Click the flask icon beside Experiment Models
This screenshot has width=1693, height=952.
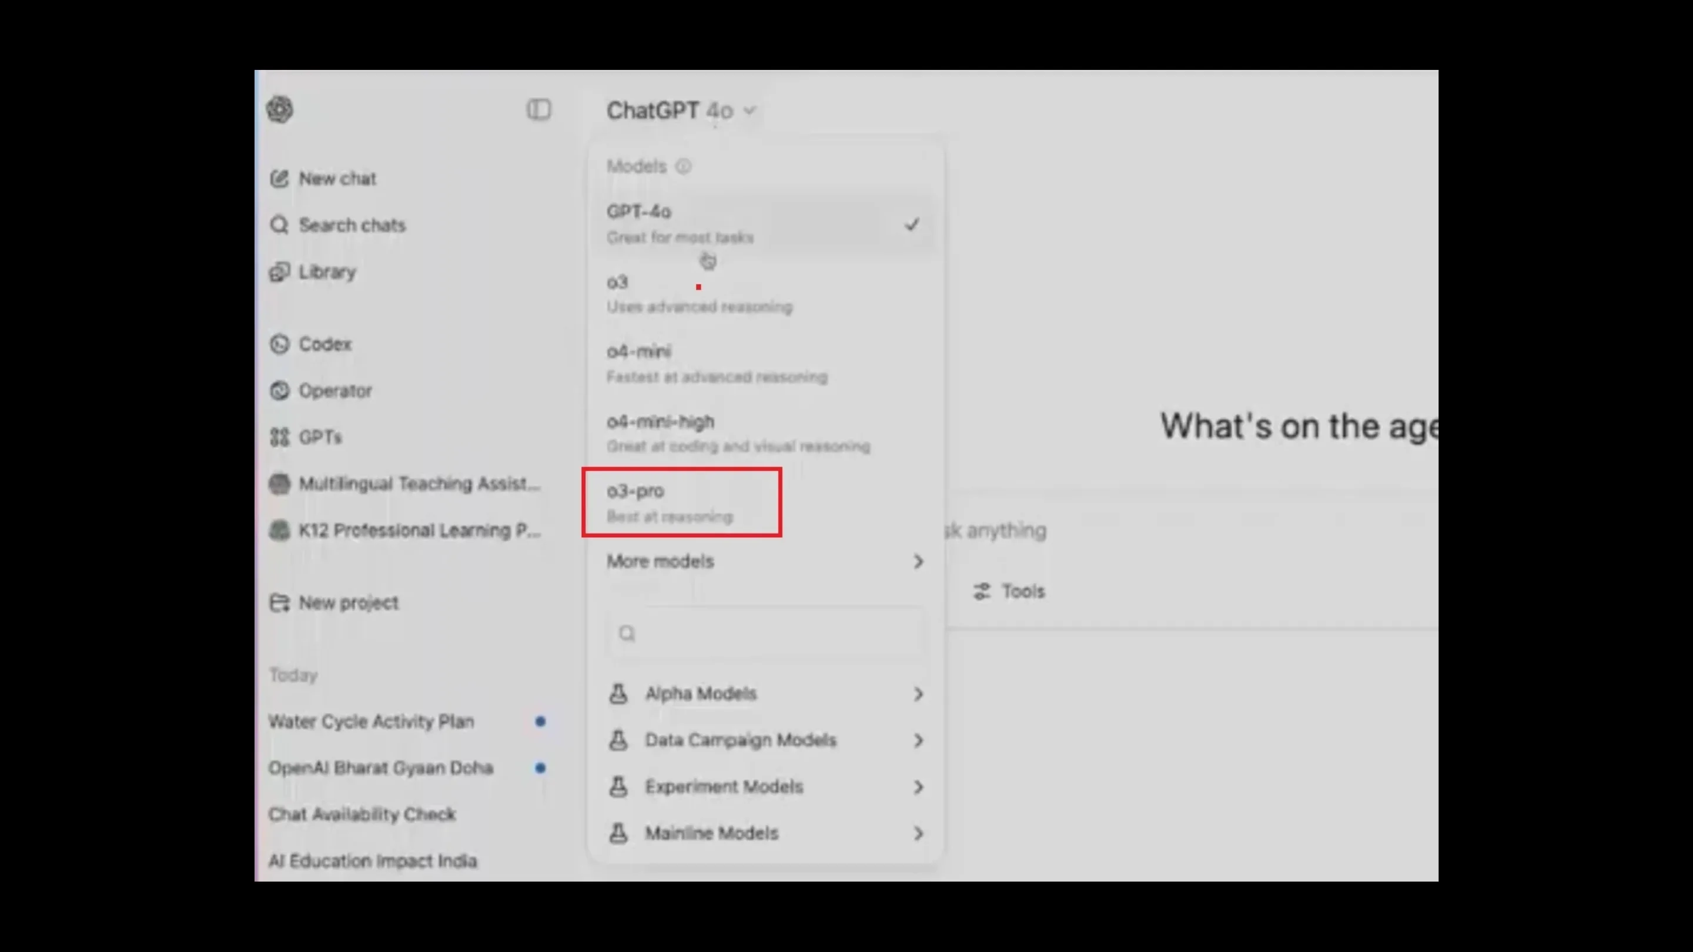click(618, 787)
